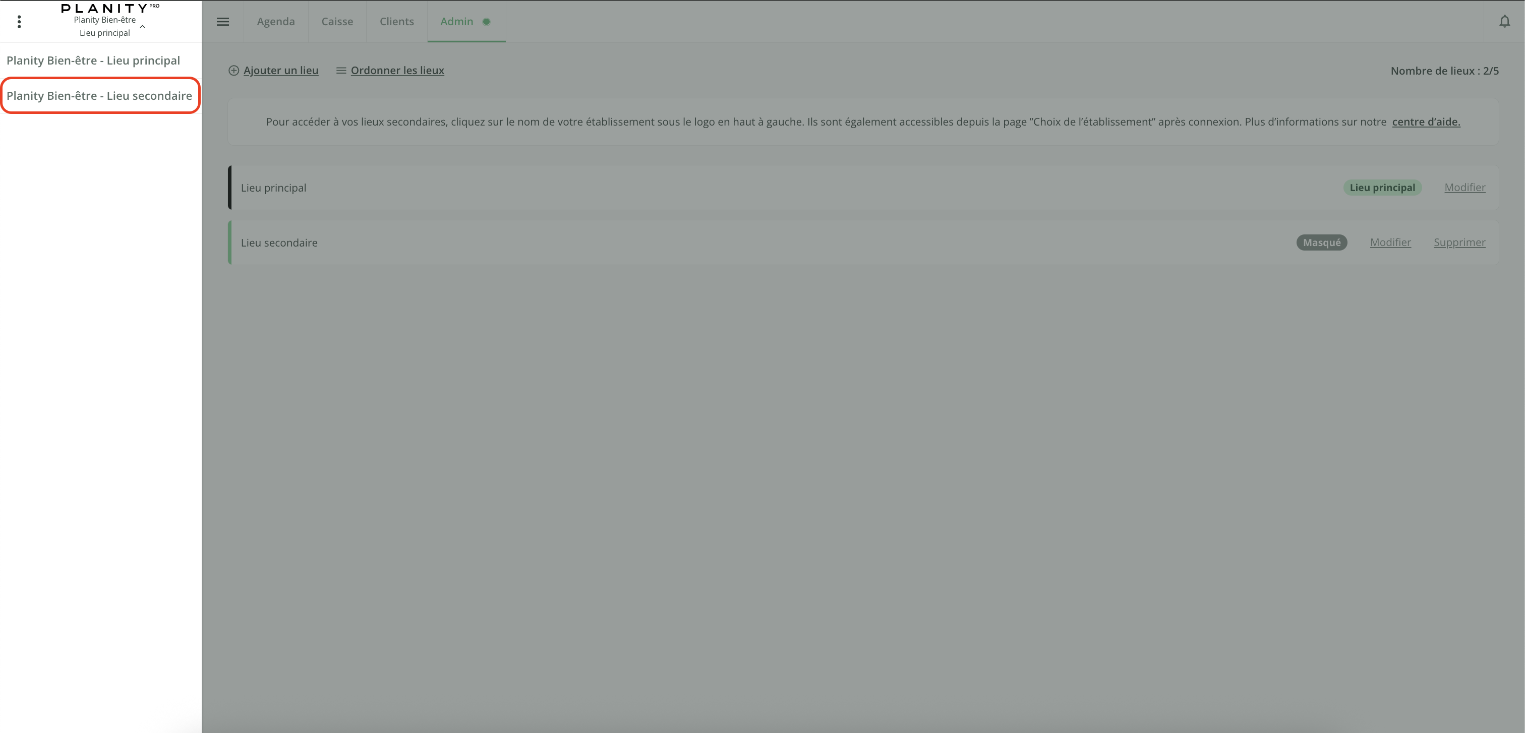Click the plus icon beside Ajouter un lieu
1525x733 pixels.
point(234,71)
